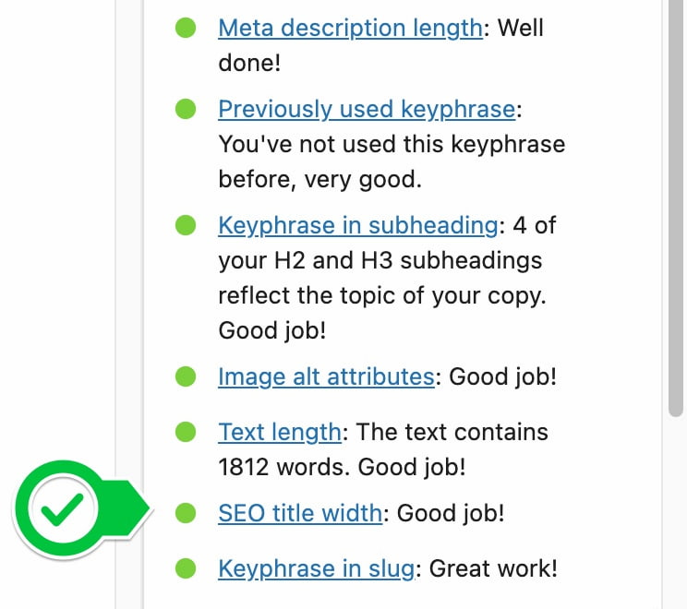Click green bullet beside Previously used keyphrase
The height and width of the screenshot is (609, 687).
(x=187, y=110)
